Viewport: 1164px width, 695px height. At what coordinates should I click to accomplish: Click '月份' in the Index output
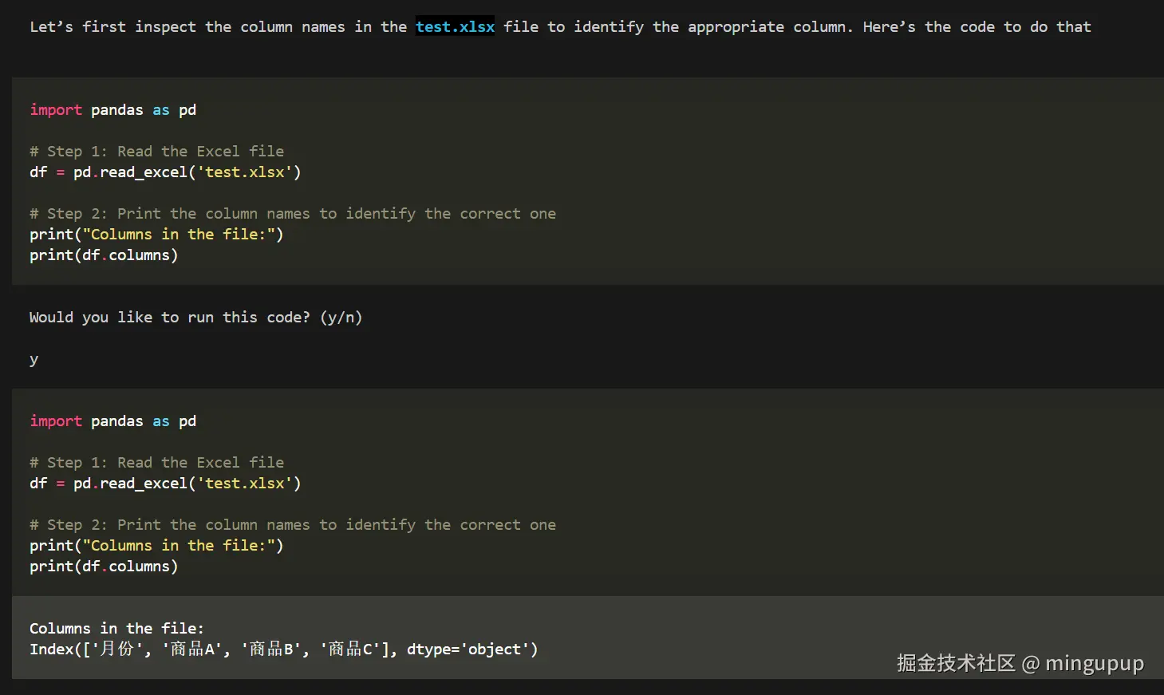coord(117,650)
